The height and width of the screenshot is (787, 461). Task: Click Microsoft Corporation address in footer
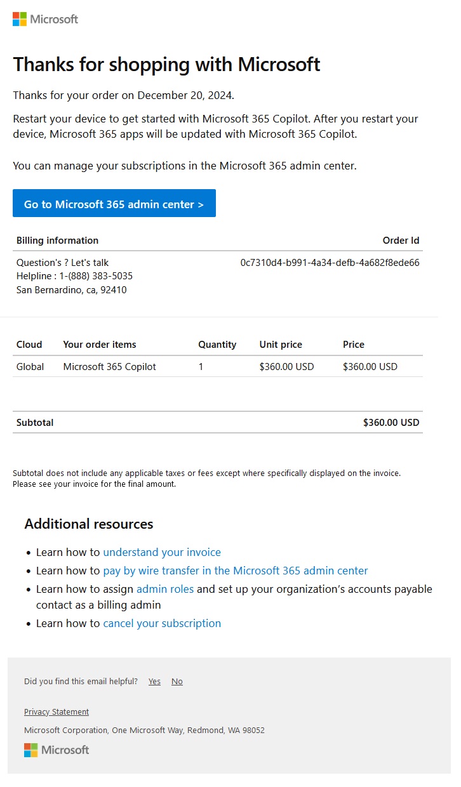[144, 730]
